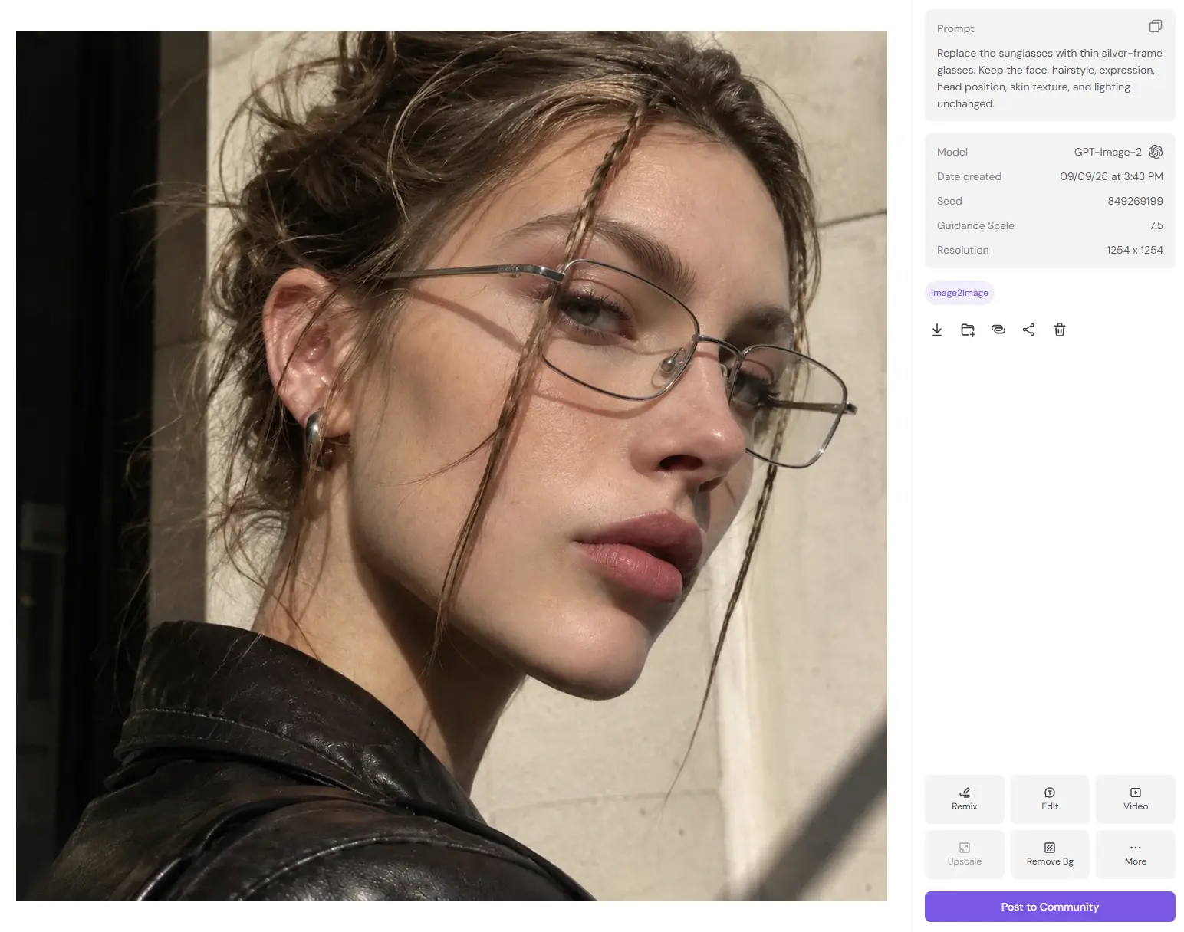Copy link using the chain icon
This screenshot has height=932, width=1184.
point(998,330)
